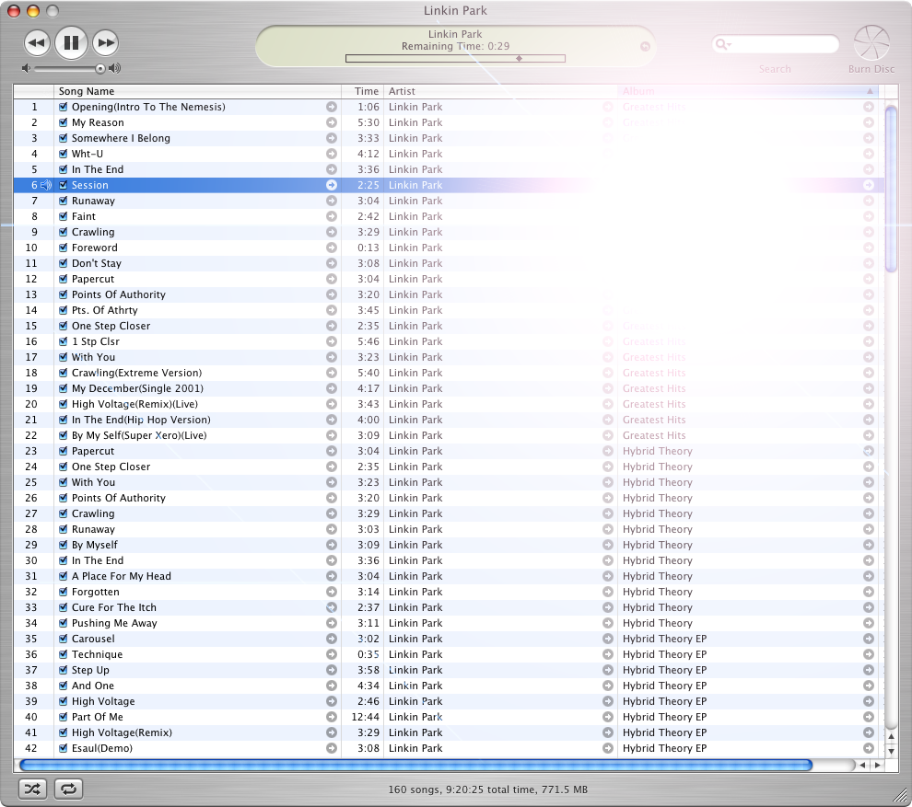Screen dimensions: 912x807
Task: Click the minimum volume speaker icon
Action: [x=26, y=69]
